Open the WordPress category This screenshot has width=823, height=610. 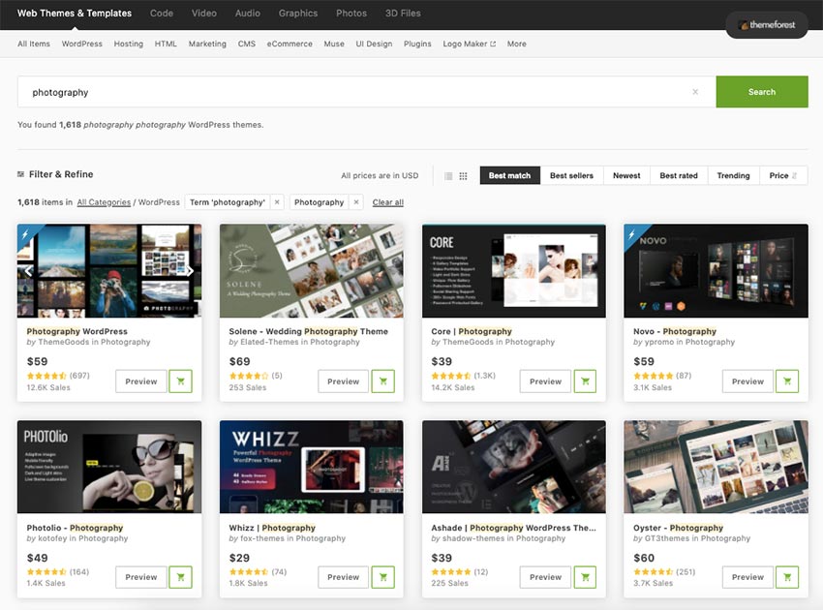(x=82, y=44)
